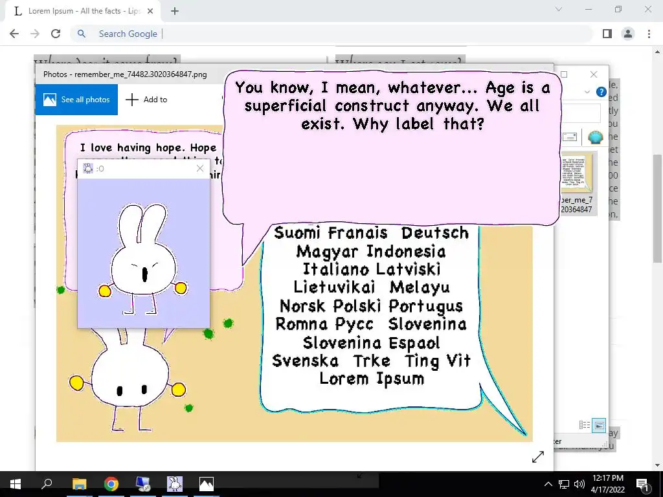Click "Melayu" in the language list bubble
This screenshot has width=663, height=497.
(x=420, y=287)
